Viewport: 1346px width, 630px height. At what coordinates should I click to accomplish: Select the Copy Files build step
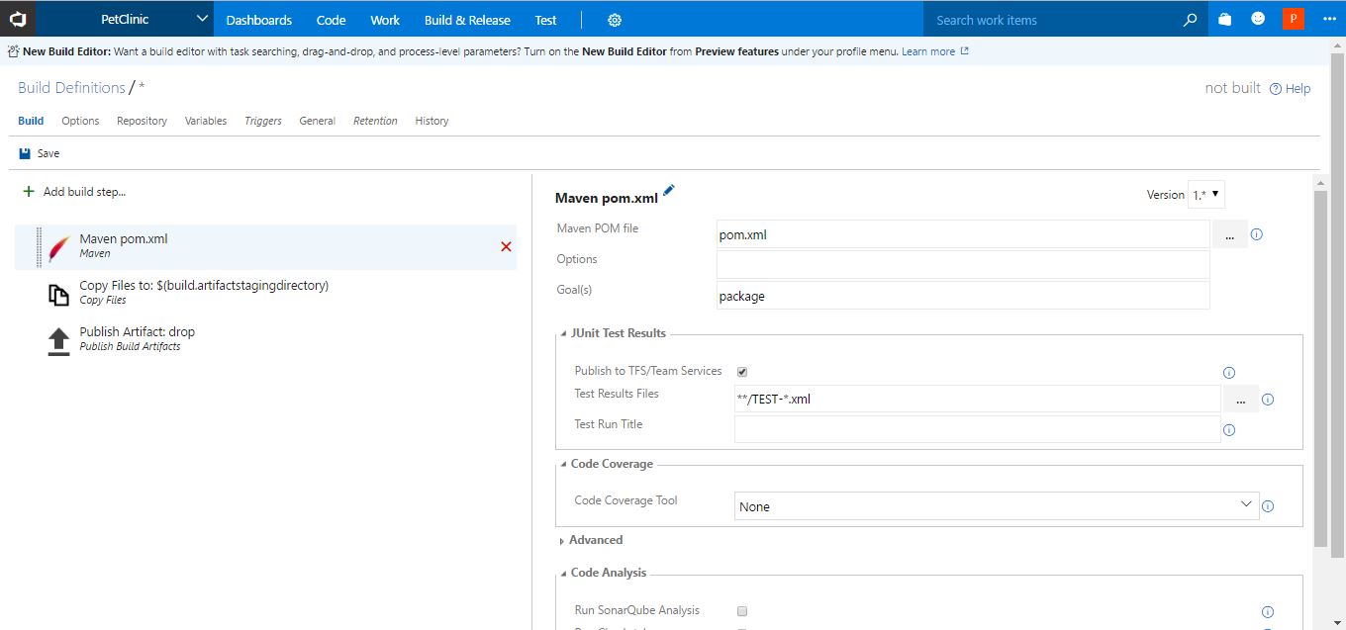[x=265, y=293]
